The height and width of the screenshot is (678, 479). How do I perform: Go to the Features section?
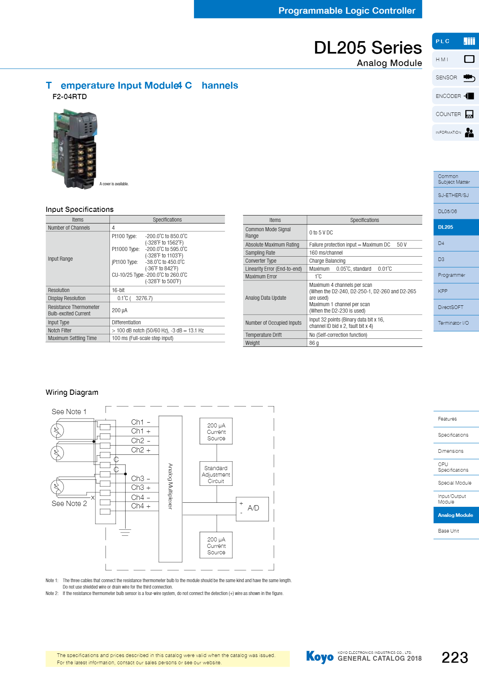point(456,419)
